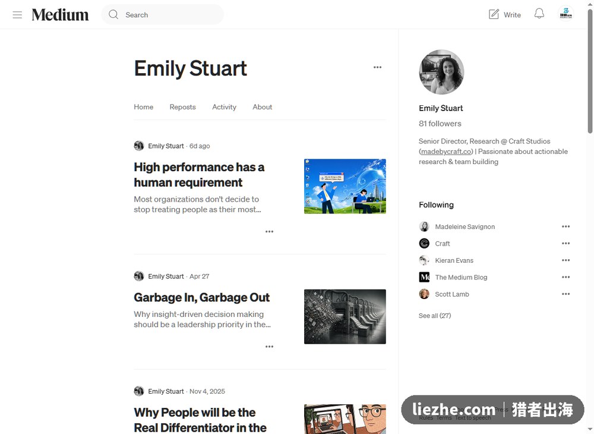Open more options beside Emily Stuart heading
This screenshot has height=434, width=594.
pos(377,67)
